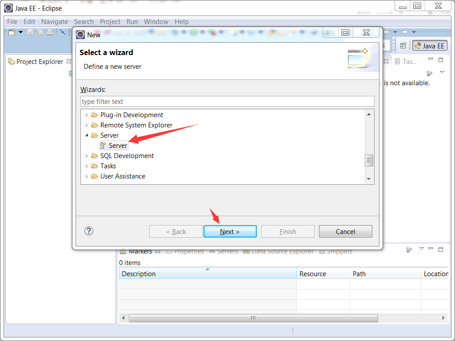Switch to the Snippets tab
Screen dimensions: 455x341
pos(336,251)
